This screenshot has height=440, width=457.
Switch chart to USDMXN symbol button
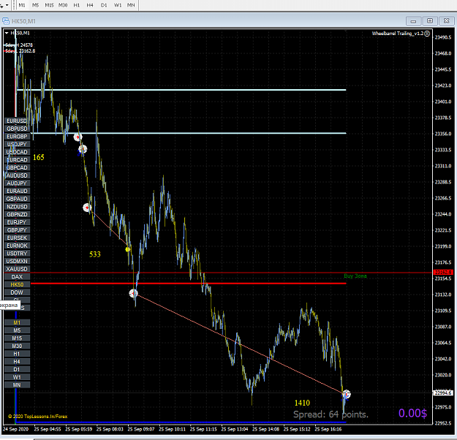tap(17, 261)
